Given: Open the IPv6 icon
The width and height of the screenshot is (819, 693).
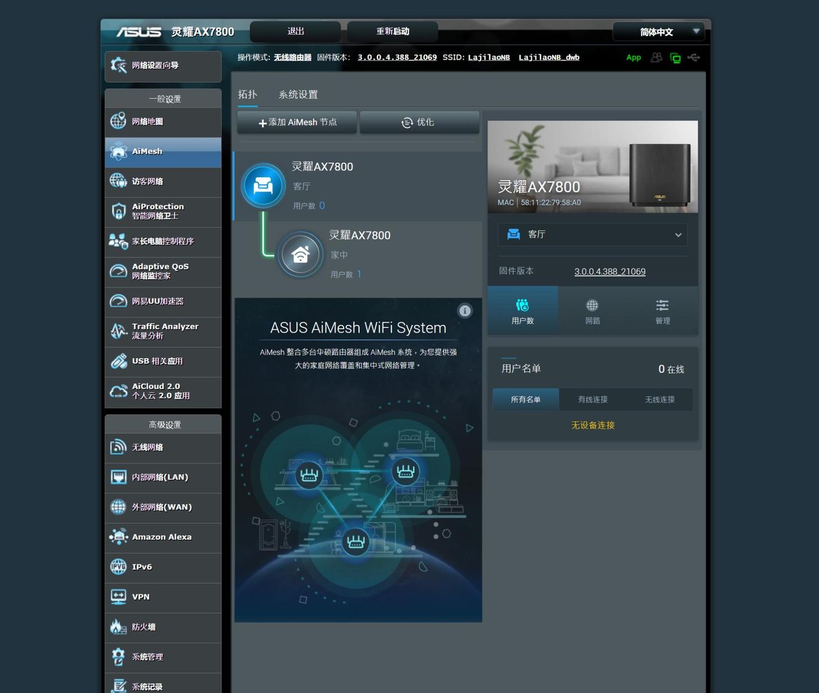Looking at the screenshot, I should pyautogui.click(x=118, y=567).
